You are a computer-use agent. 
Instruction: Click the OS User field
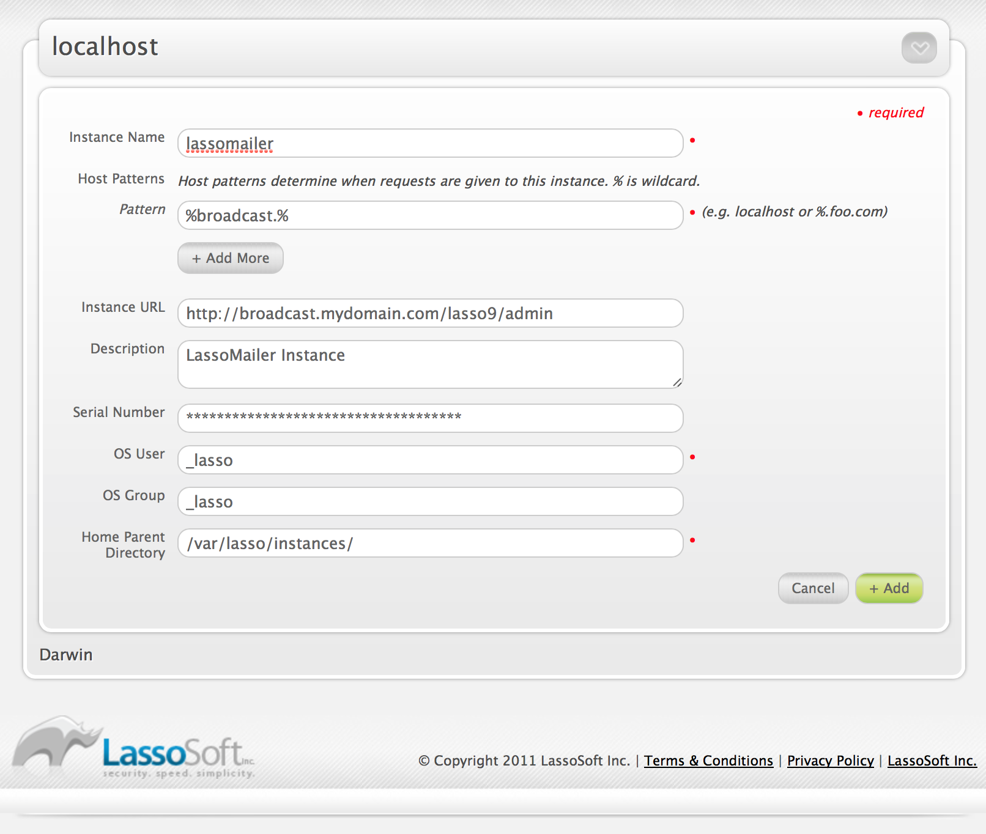point(430,460)
